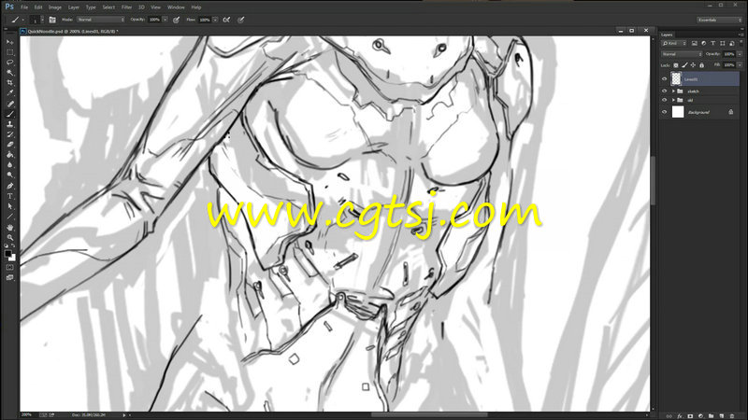Reset default foreground and background colors
The image size is (748, 420).
point(7,245)
